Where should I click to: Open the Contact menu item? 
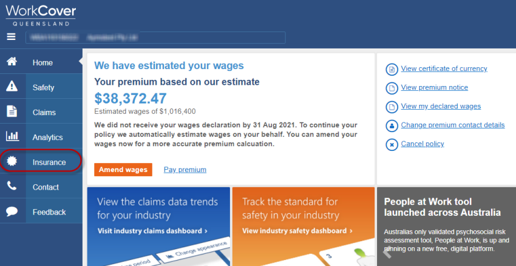click(x=41, y=187)
